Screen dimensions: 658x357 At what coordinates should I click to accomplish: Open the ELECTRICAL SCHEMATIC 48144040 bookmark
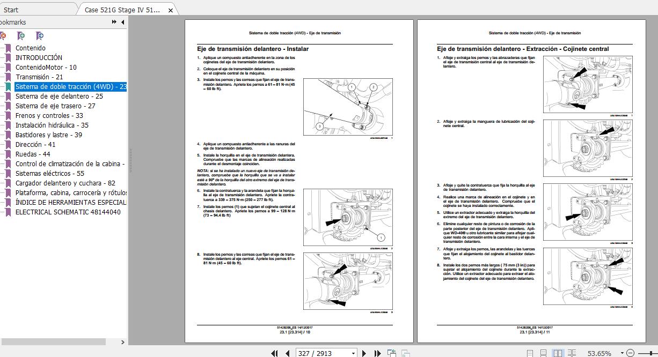[68, 212]
